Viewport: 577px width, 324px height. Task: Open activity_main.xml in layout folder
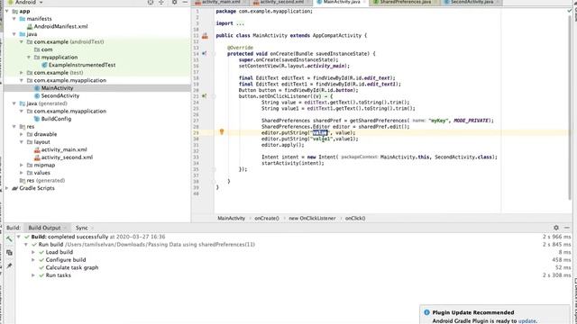(64, 150)
